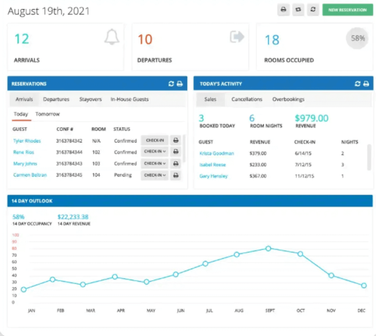Click the refresh icon in the top toolbar
The width and height of the screenshot is (376, 336).
tap(313, 10)
